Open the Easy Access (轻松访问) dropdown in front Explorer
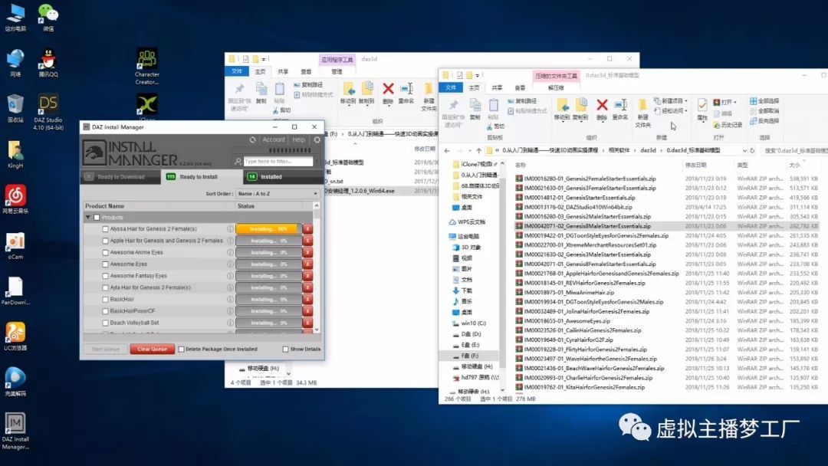 point(671,111)
